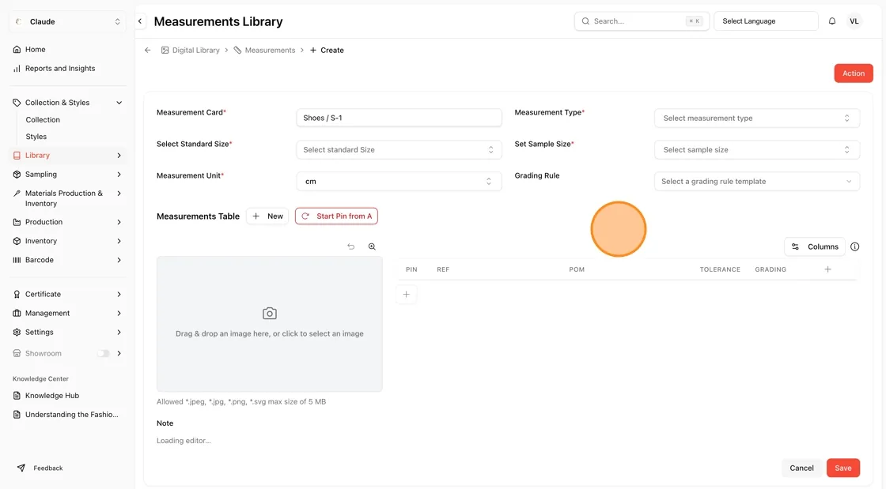886x489 pixels.
Task: Click the Collection & Styles tag icon
Action: click(x=17, y=103)
